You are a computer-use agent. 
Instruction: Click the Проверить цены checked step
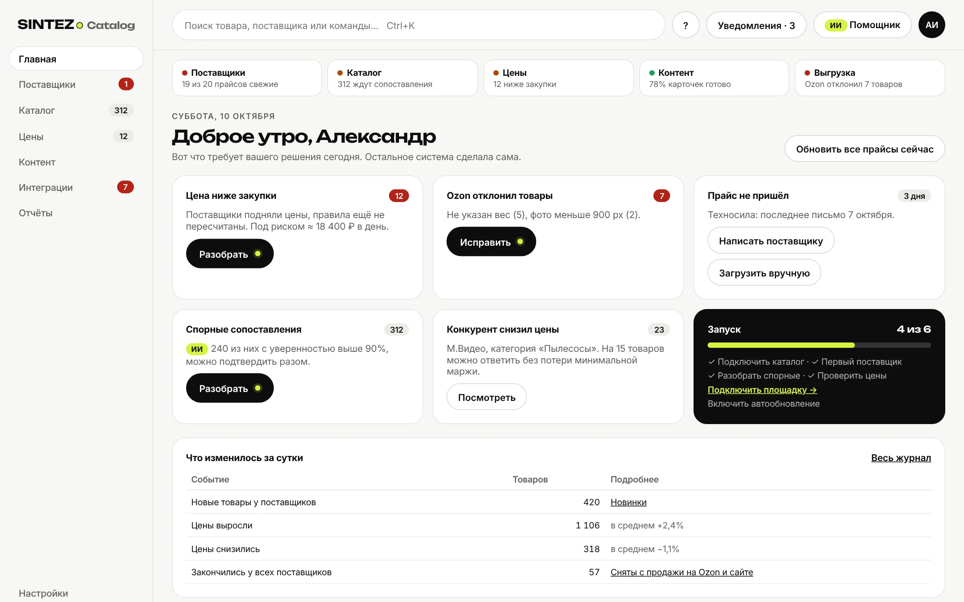pos(847,375)
